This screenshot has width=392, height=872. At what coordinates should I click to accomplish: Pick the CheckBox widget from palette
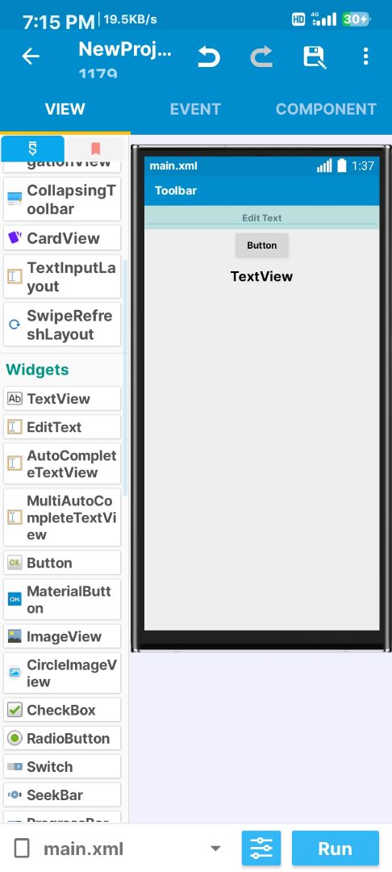click(x=62, y=711)
